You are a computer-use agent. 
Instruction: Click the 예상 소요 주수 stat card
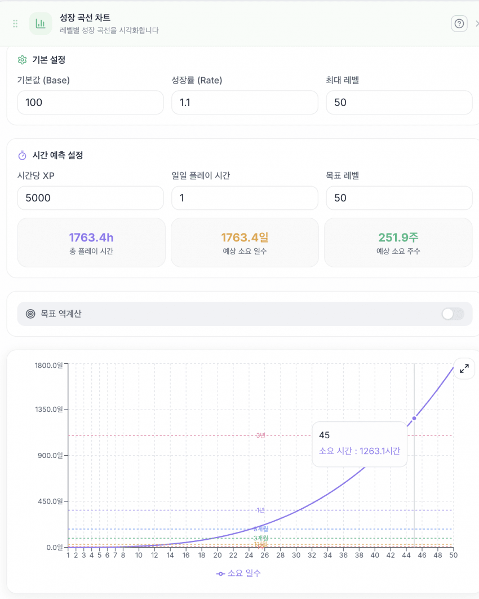(x=398, y=243)
